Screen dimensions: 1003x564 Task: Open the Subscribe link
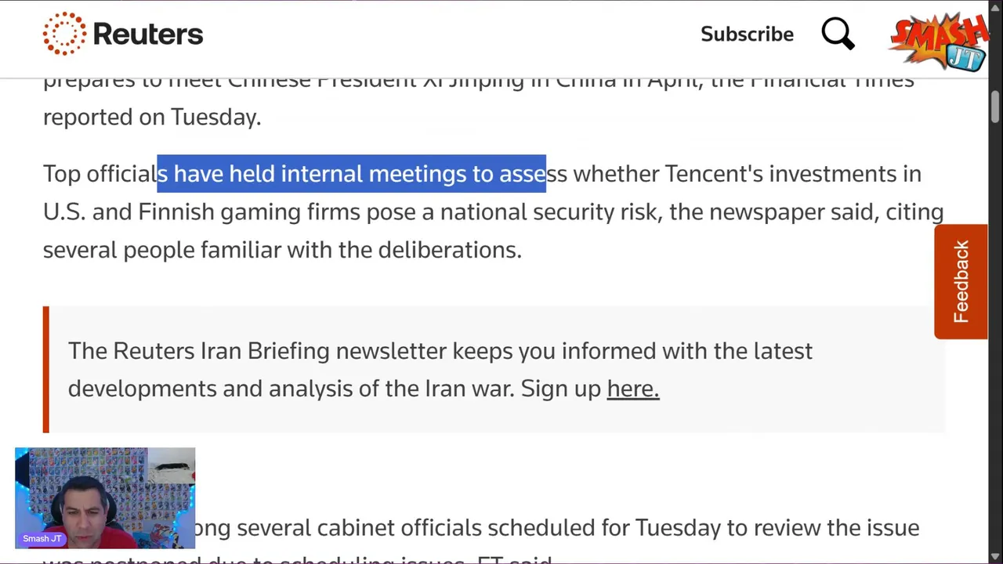[747, 34]
